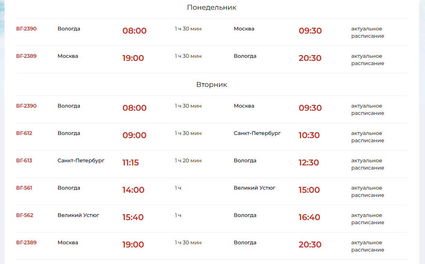
Task: Select flight number ВГ-562
Action: [x=25, y=215]
